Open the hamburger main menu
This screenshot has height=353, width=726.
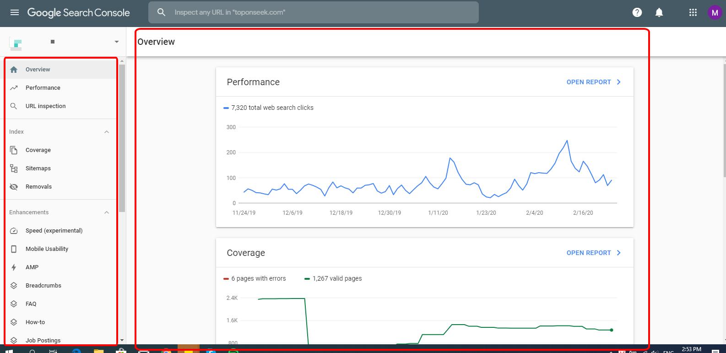15,12
